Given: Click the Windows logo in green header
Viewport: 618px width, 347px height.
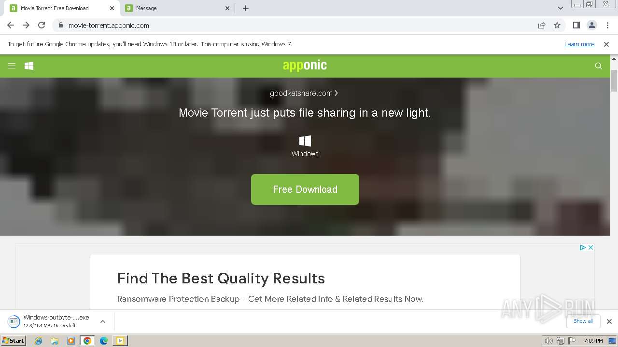Looking at the screenshot, I should 29,66.
